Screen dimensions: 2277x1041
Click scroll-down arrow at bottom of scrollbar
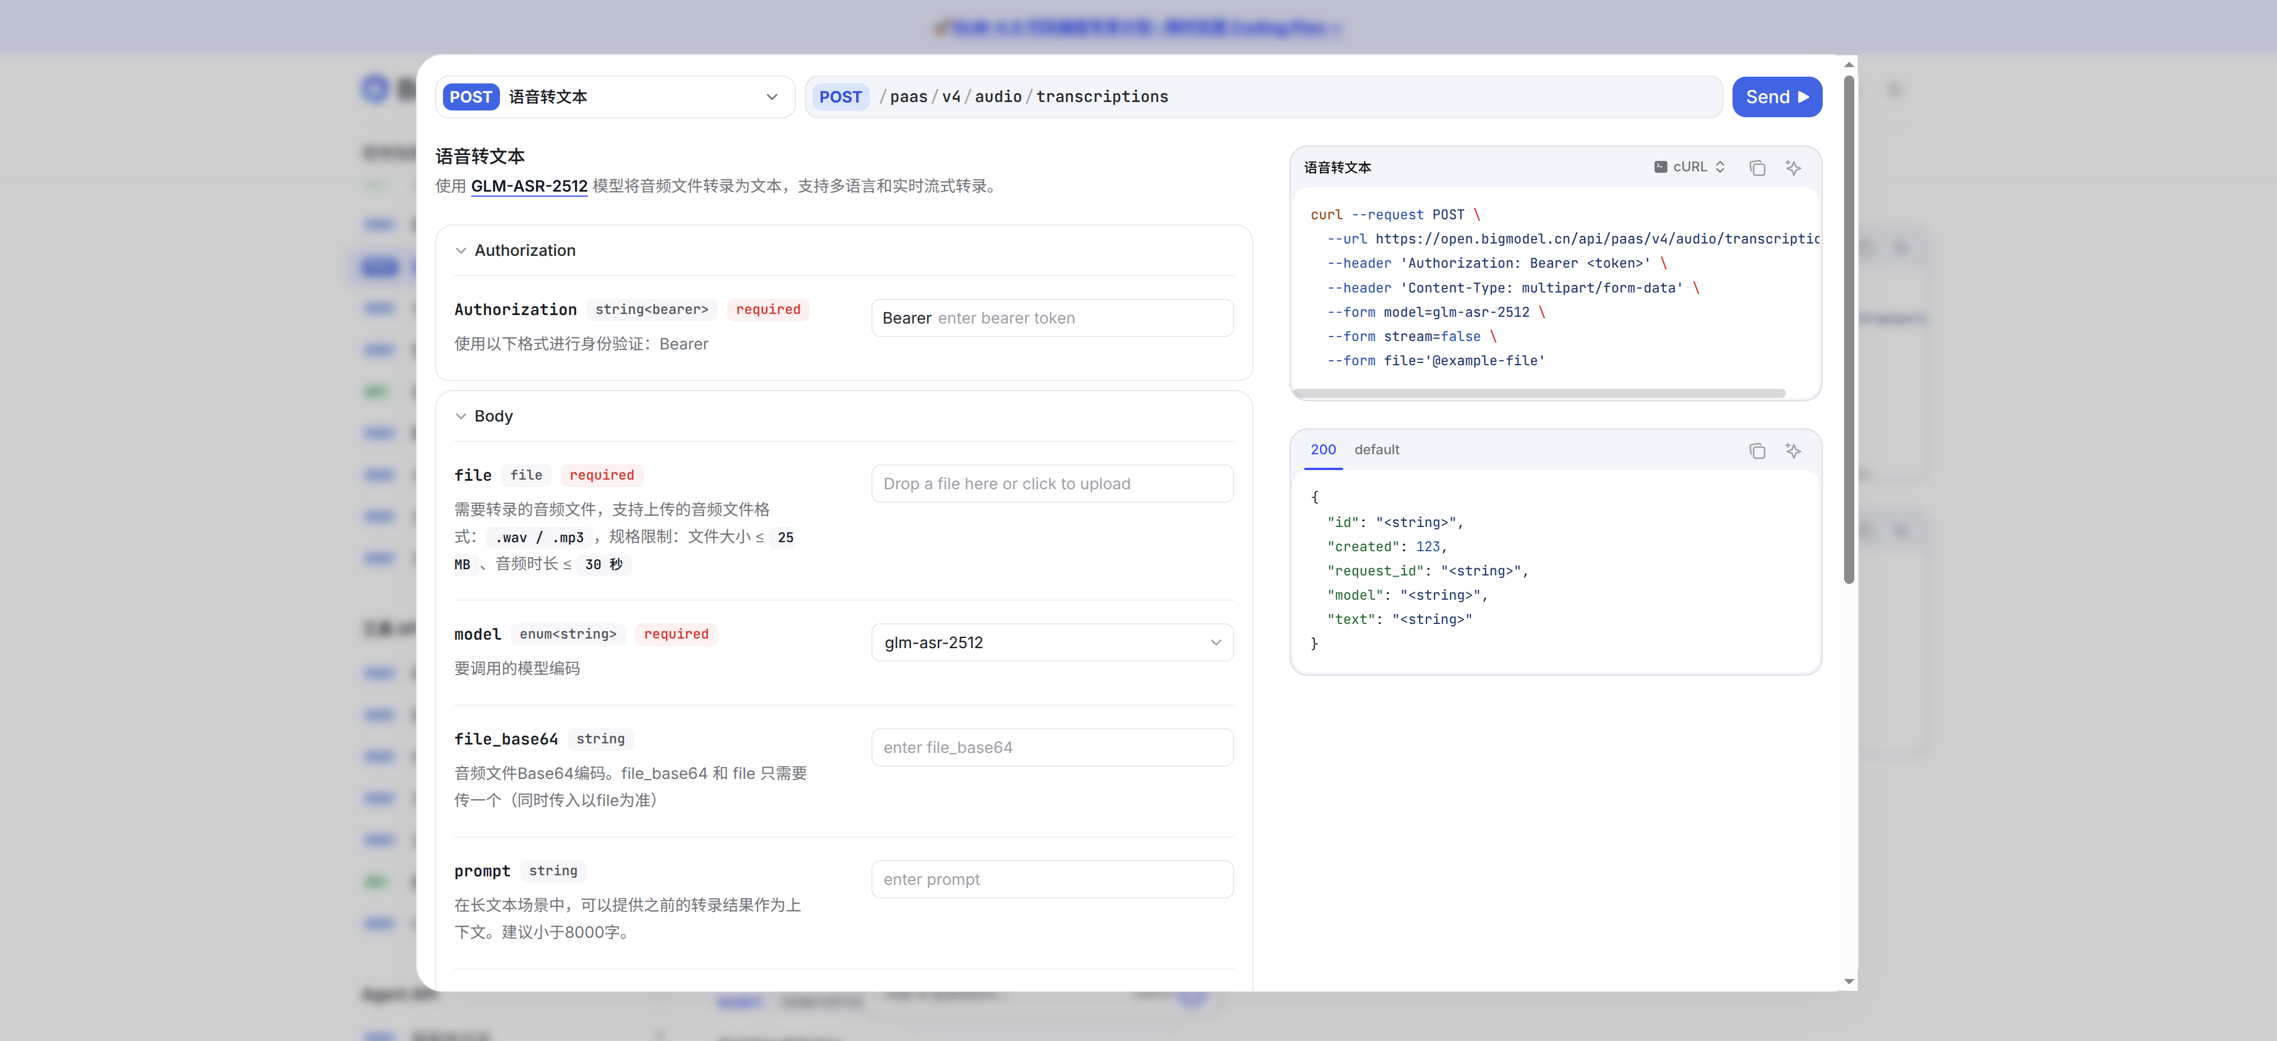tap(1848, 981)
